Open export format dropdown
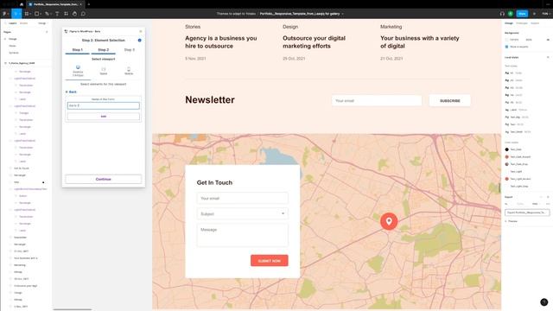This screenshot has height=311, width=553. [536, 204]
